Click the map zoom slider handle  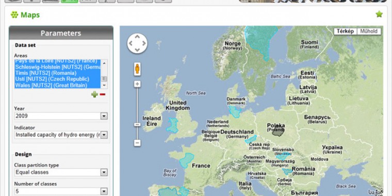tap(137, 124)
